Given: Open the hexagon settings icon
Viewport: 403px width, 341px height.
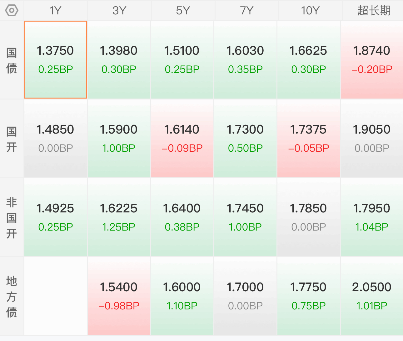Looking at the screenshot, I should [12, 11].
